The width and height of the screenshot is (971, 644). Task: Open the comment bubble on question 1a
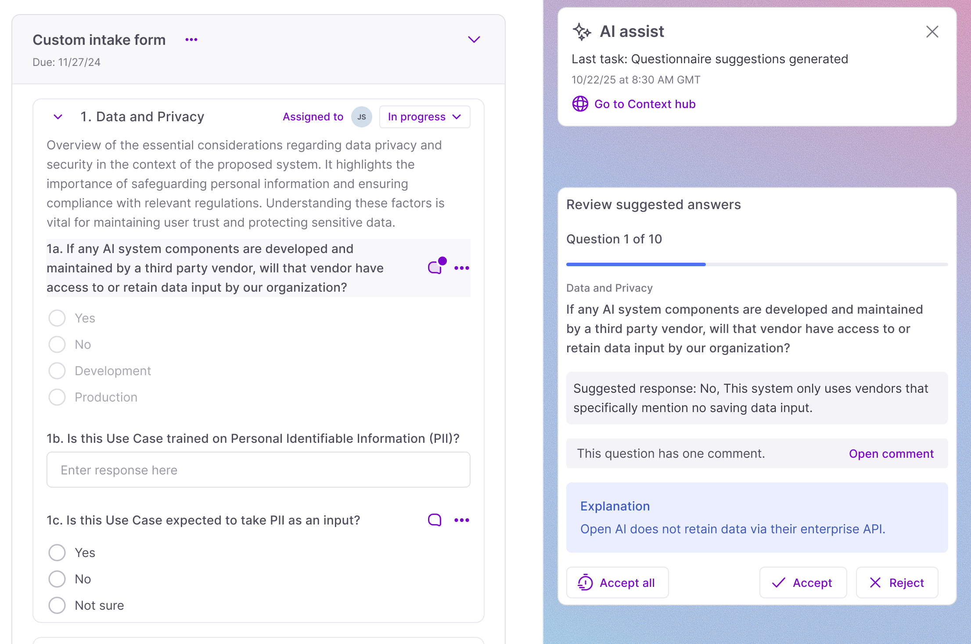[435, 267]
